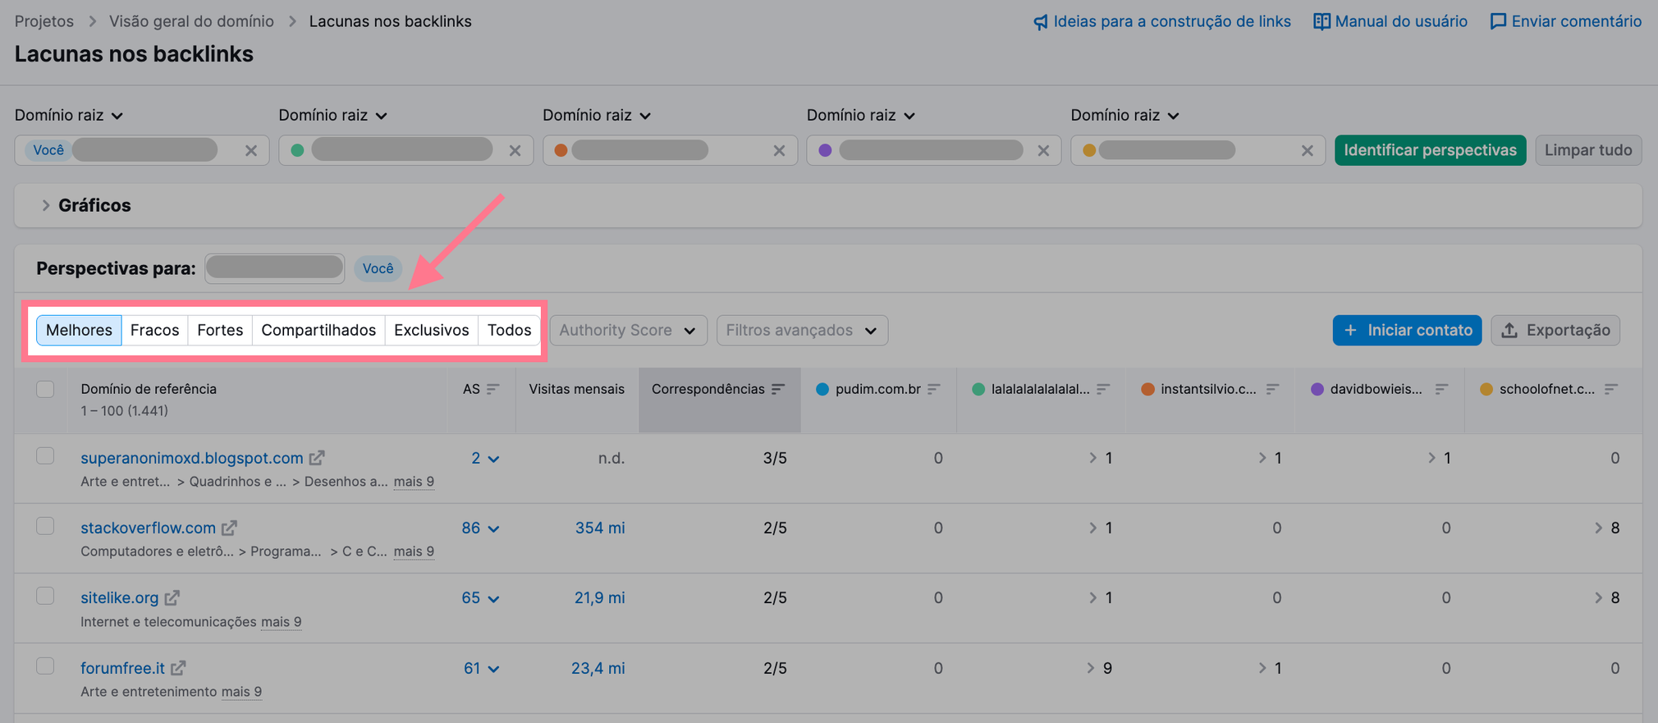Expand lalalala backlinks value 9 for forumfree.it
The width and height of the screenshot is (1658, 723).
click(x=1100, y=668)
